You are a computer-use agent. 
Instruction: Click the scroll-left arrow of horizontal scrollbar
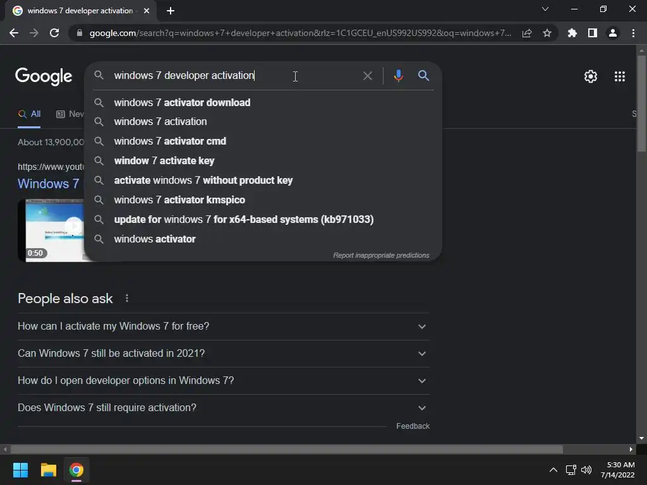5,449
